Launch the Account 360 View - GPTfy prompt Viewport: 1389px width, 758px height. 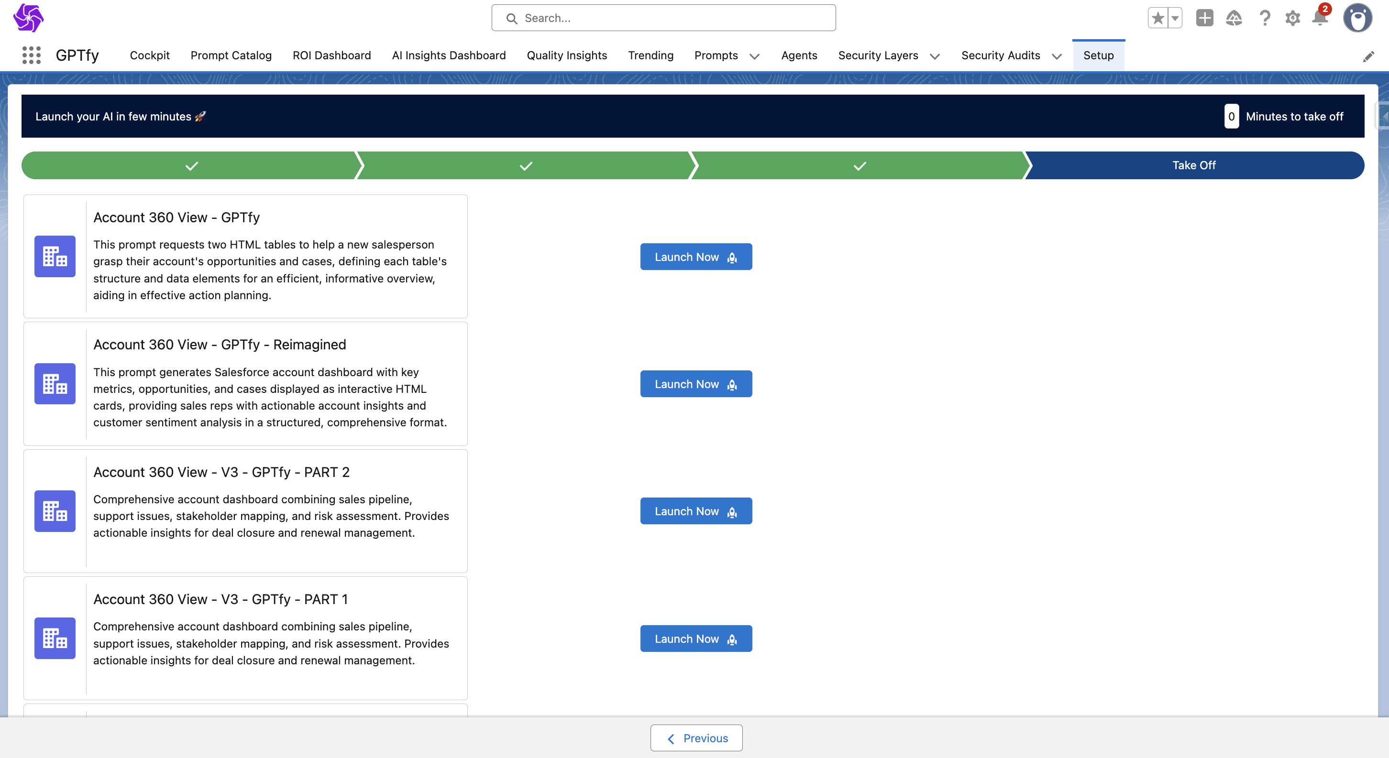click(695, 257)
